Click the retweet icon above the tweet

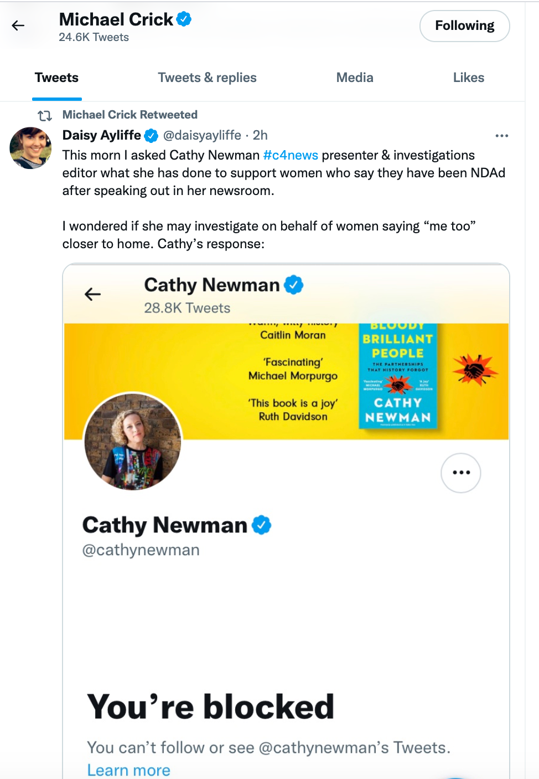45,115
